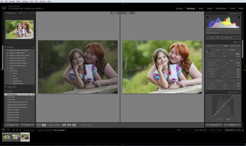
Task: Select the Graduated Filter tool
Action: 222,38
